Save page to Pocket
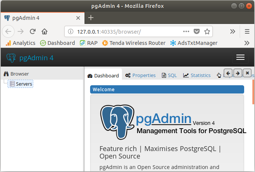 coord(196,31)
